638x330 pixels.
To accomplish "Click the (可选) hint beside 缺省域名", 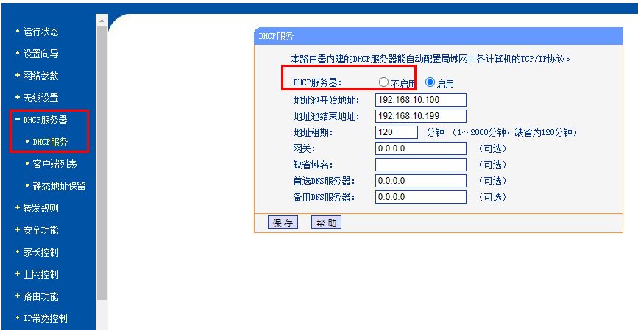I will click(x=492, y=165).
